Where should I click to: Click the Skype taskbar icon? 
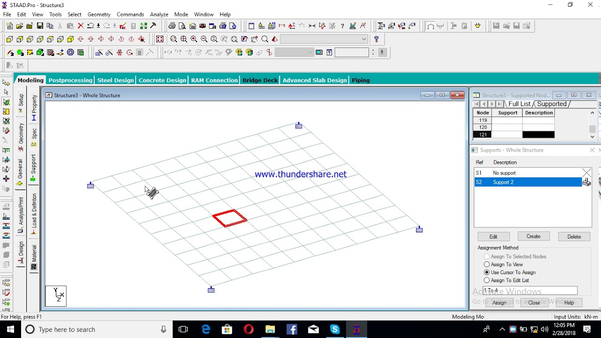(335, 330)
